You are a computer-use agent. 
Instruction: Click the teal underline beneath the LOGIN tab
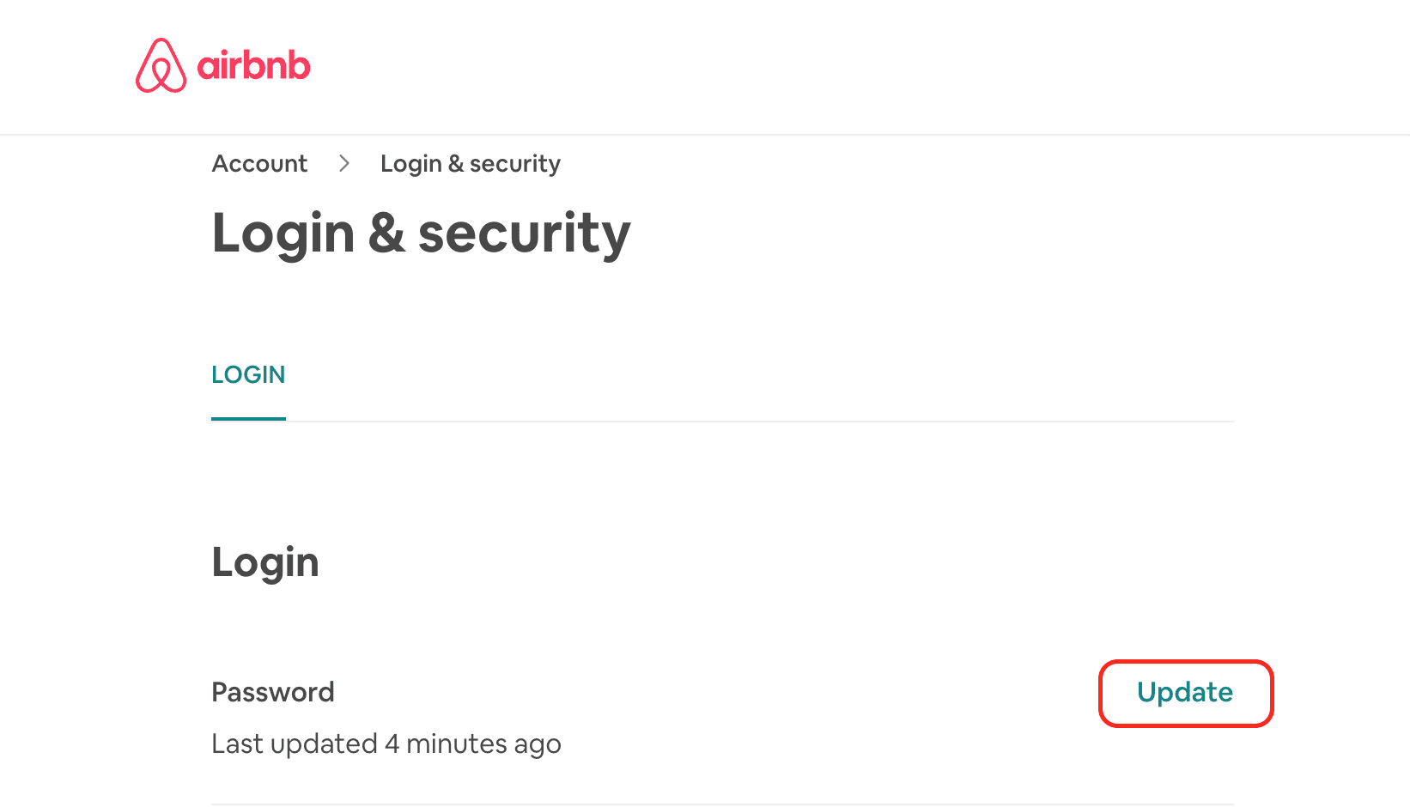coord(248,419)
